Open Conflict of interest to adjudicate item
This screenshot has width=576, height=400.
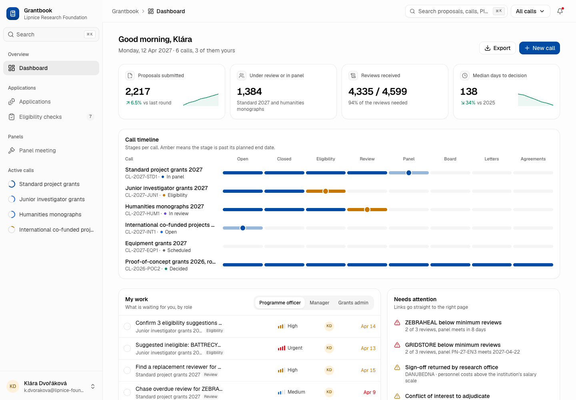click(x=447, y=396)
